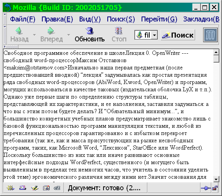This screenshot has height=196, width=222.
Task: Open the Mail component icon in the status bar
Action: (x=23, y=188)
